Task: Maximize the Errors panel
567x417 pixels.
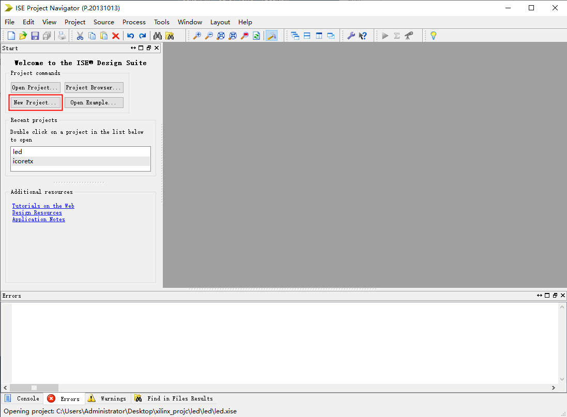Action: coord(547,296)
